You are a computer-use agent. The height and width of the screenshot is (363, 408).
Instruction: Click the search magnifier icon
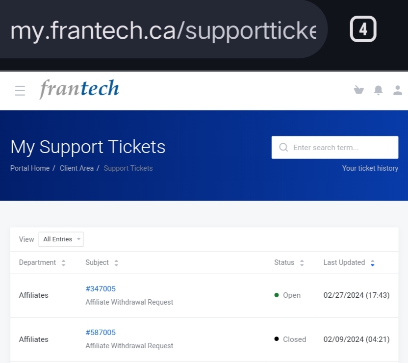click(283, 147)
